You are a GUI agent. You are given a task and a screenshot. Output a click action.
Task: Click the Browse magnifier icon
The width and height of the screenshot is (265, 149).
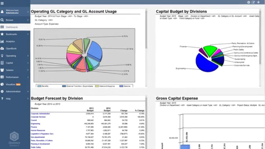click(x=2, y=20)
